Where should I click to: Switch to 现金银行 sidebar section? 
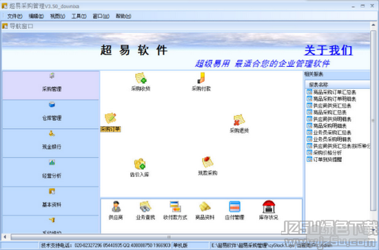pos(51,143)
